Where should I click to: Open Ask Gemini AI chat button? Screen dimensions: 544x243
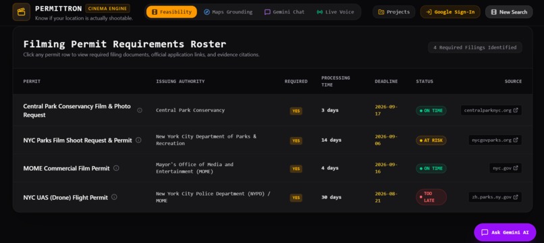point(505,232)
